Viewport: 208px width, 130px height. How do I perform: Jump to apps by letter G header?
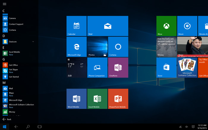tap(4, 59)
